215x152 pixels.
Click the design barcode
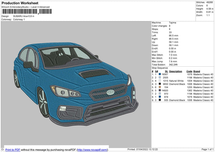point(27,11)
